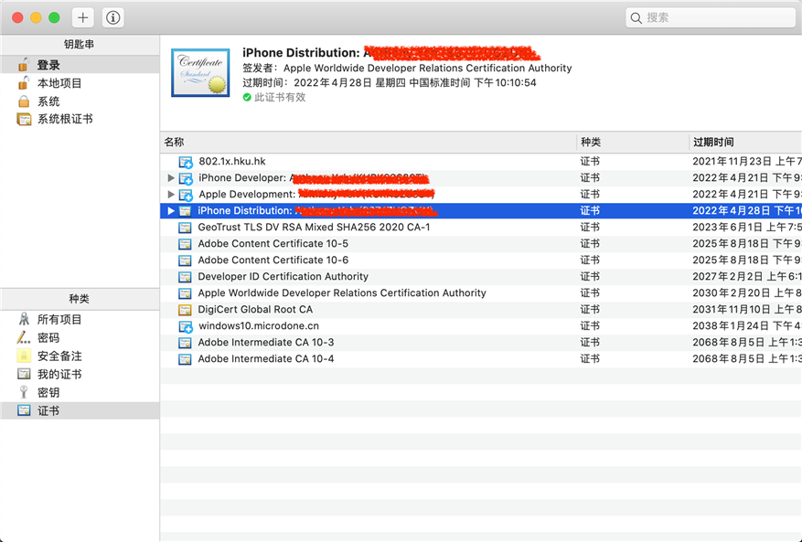Select the 本地项目 keychain
The width and height of the screenshot is (802, 542).
(80, 83)
